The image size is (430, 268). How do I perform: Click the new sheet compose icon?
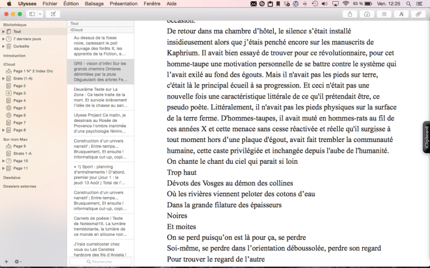tap(53, 14)
